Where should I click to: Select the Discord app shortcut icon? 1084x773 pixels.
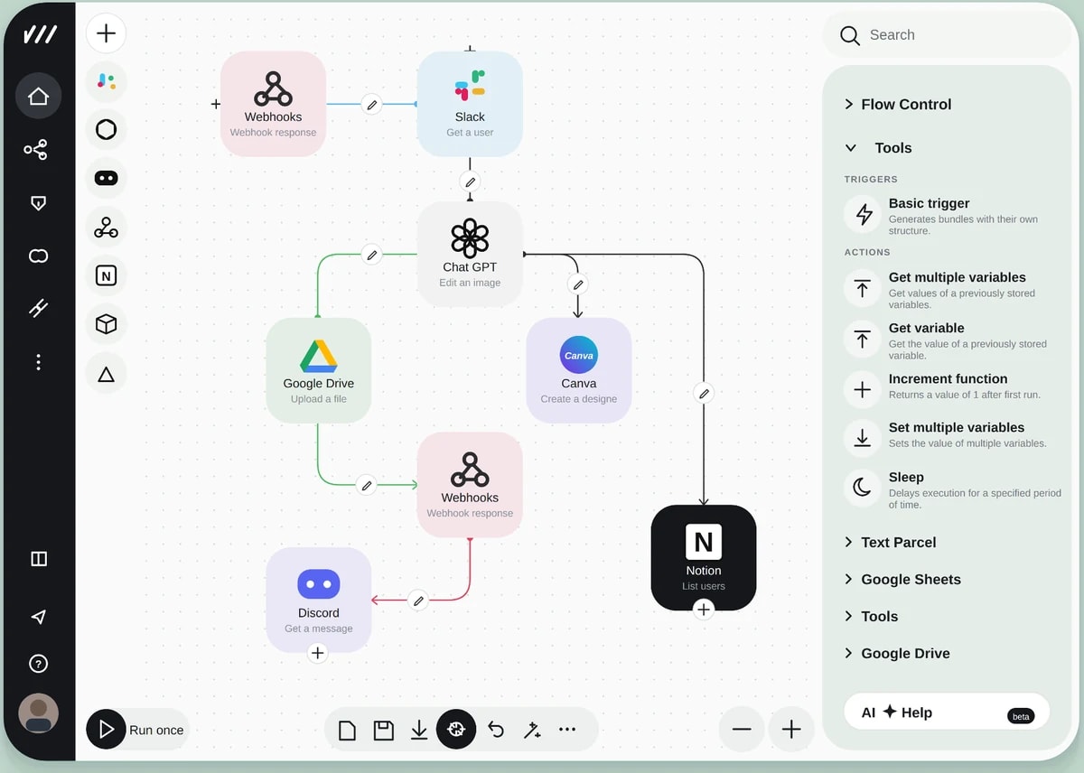pyautogui.click(x=106, y=178)
